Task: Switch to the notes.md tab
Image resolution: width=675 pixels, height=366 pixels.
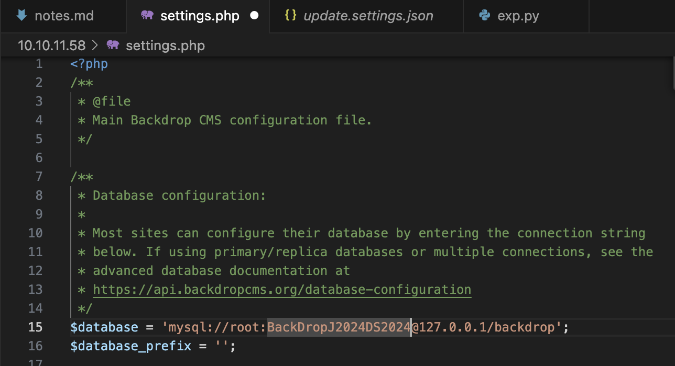Action: (x=64, y=16)
